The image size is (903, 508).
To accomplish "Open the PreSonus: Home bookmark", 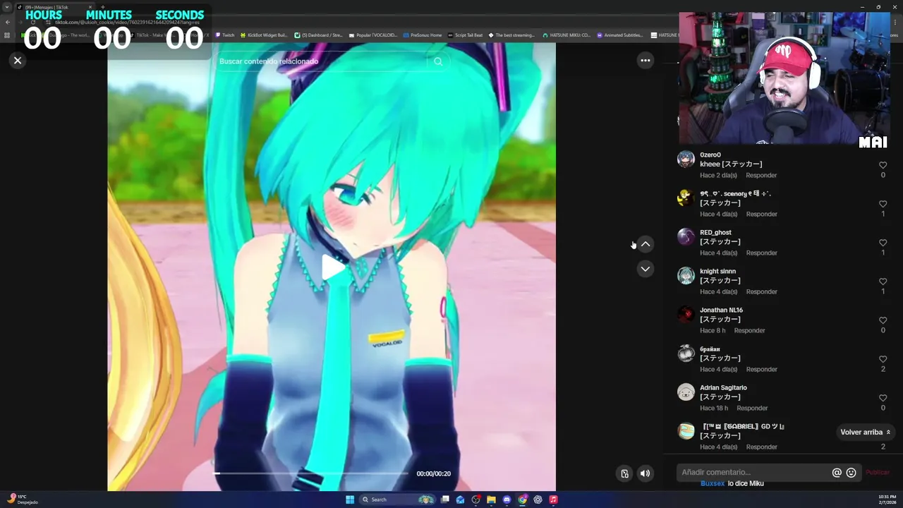I will [x=423, y=35].
